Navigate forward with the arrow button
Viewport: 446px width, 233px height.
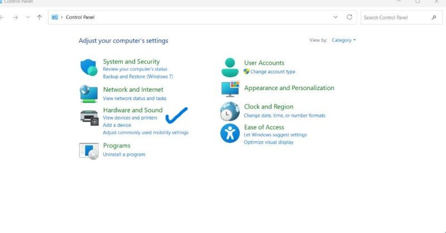(x=15, y=17)
